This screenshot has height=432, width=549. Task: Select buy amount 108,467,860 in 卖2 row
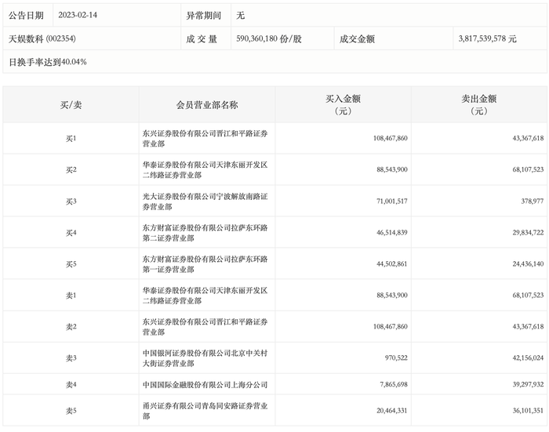[x=390, y=327]
